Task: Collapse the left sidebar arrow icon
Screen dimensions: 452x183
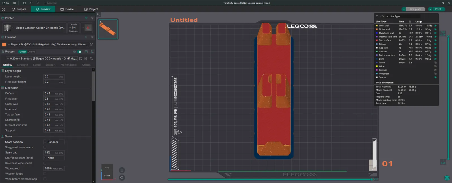Action: click(x=98, y=15)
